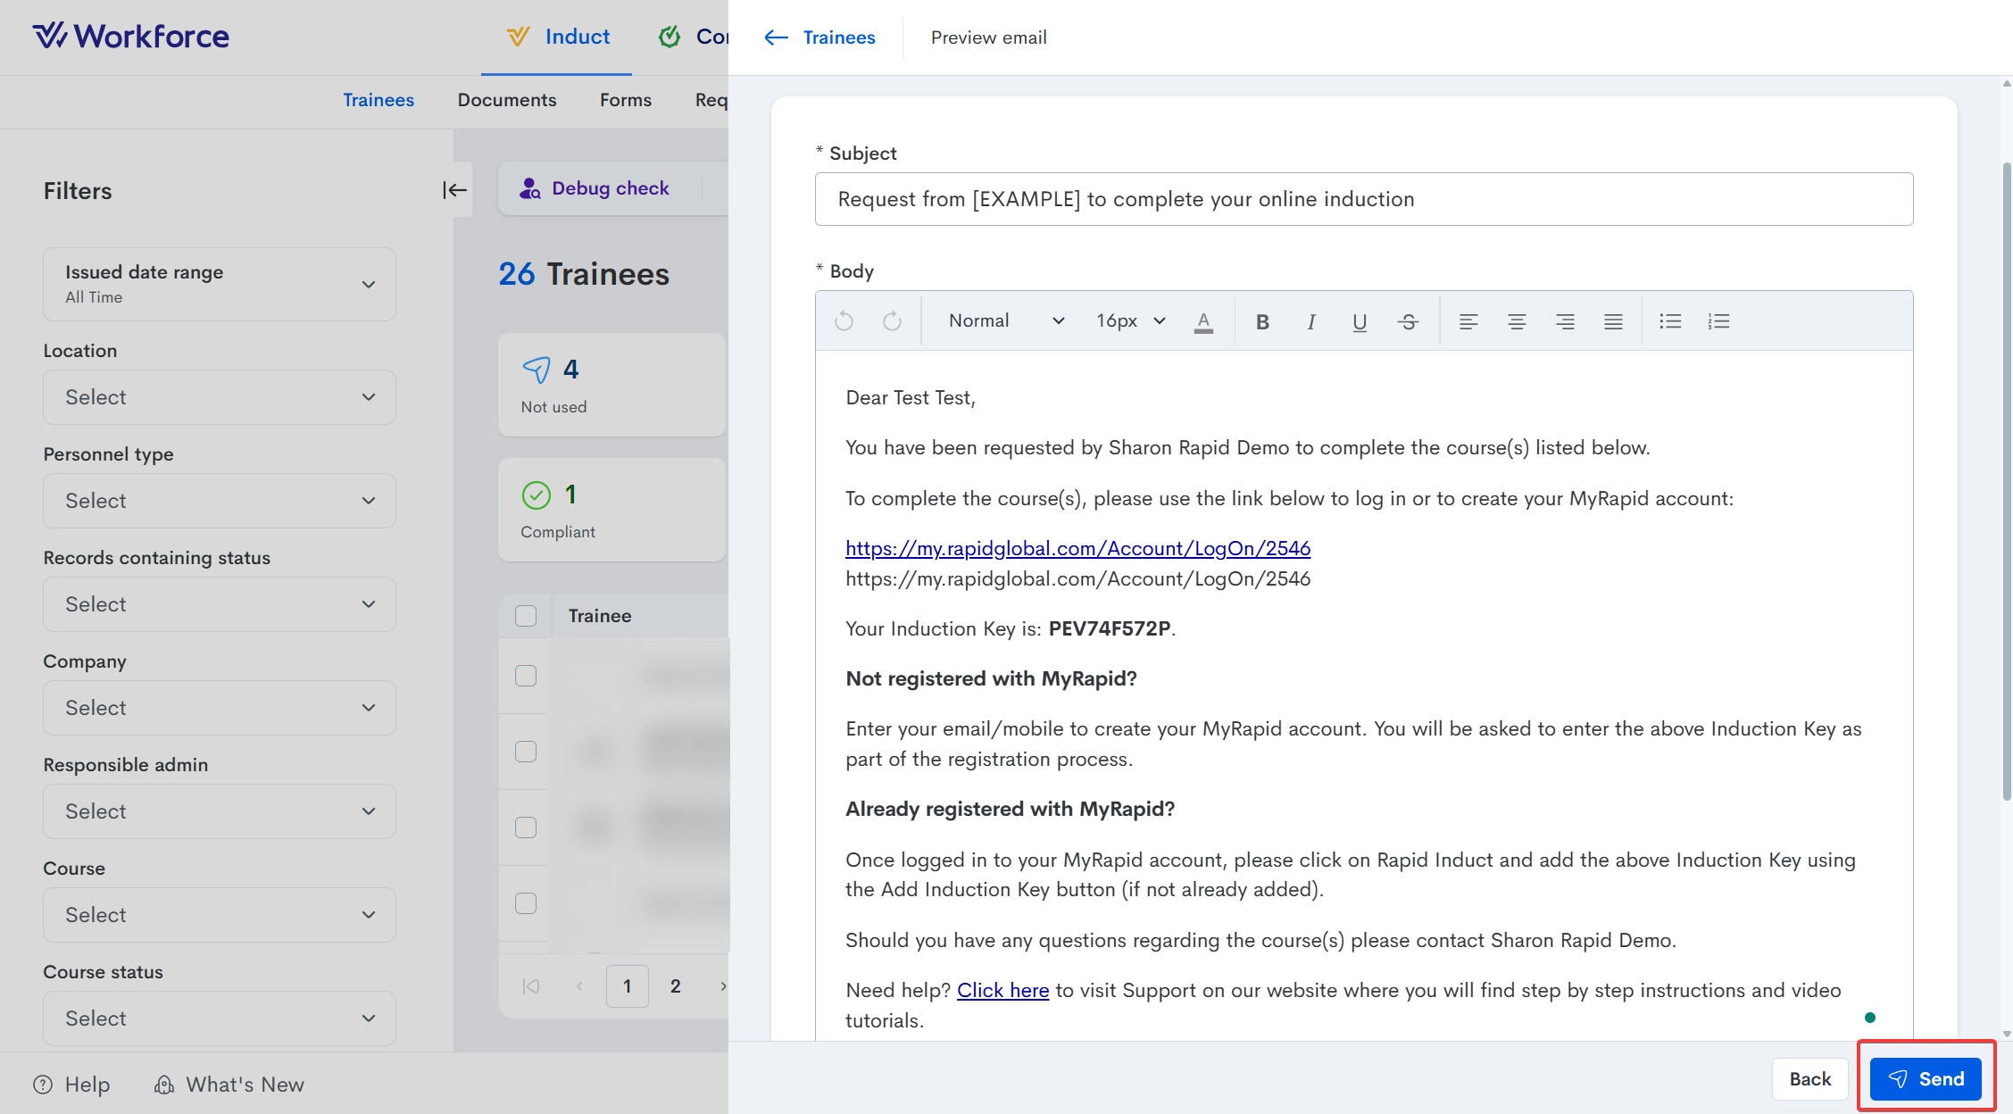Expand the Issued date range filter
This screenshot has height=1114, width=2013.
point(219,284)
